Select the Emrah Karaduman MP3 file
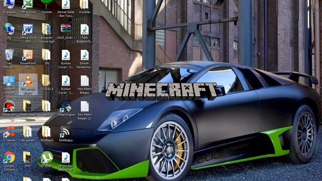The height and width of the screenshot is (181, 322). (85, 59)
